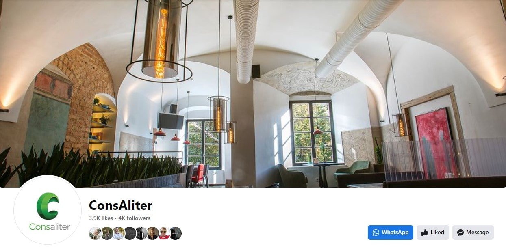Click the blonde woman's follower avatar
This screenshot has height=252, width=506.
[153, 233]
